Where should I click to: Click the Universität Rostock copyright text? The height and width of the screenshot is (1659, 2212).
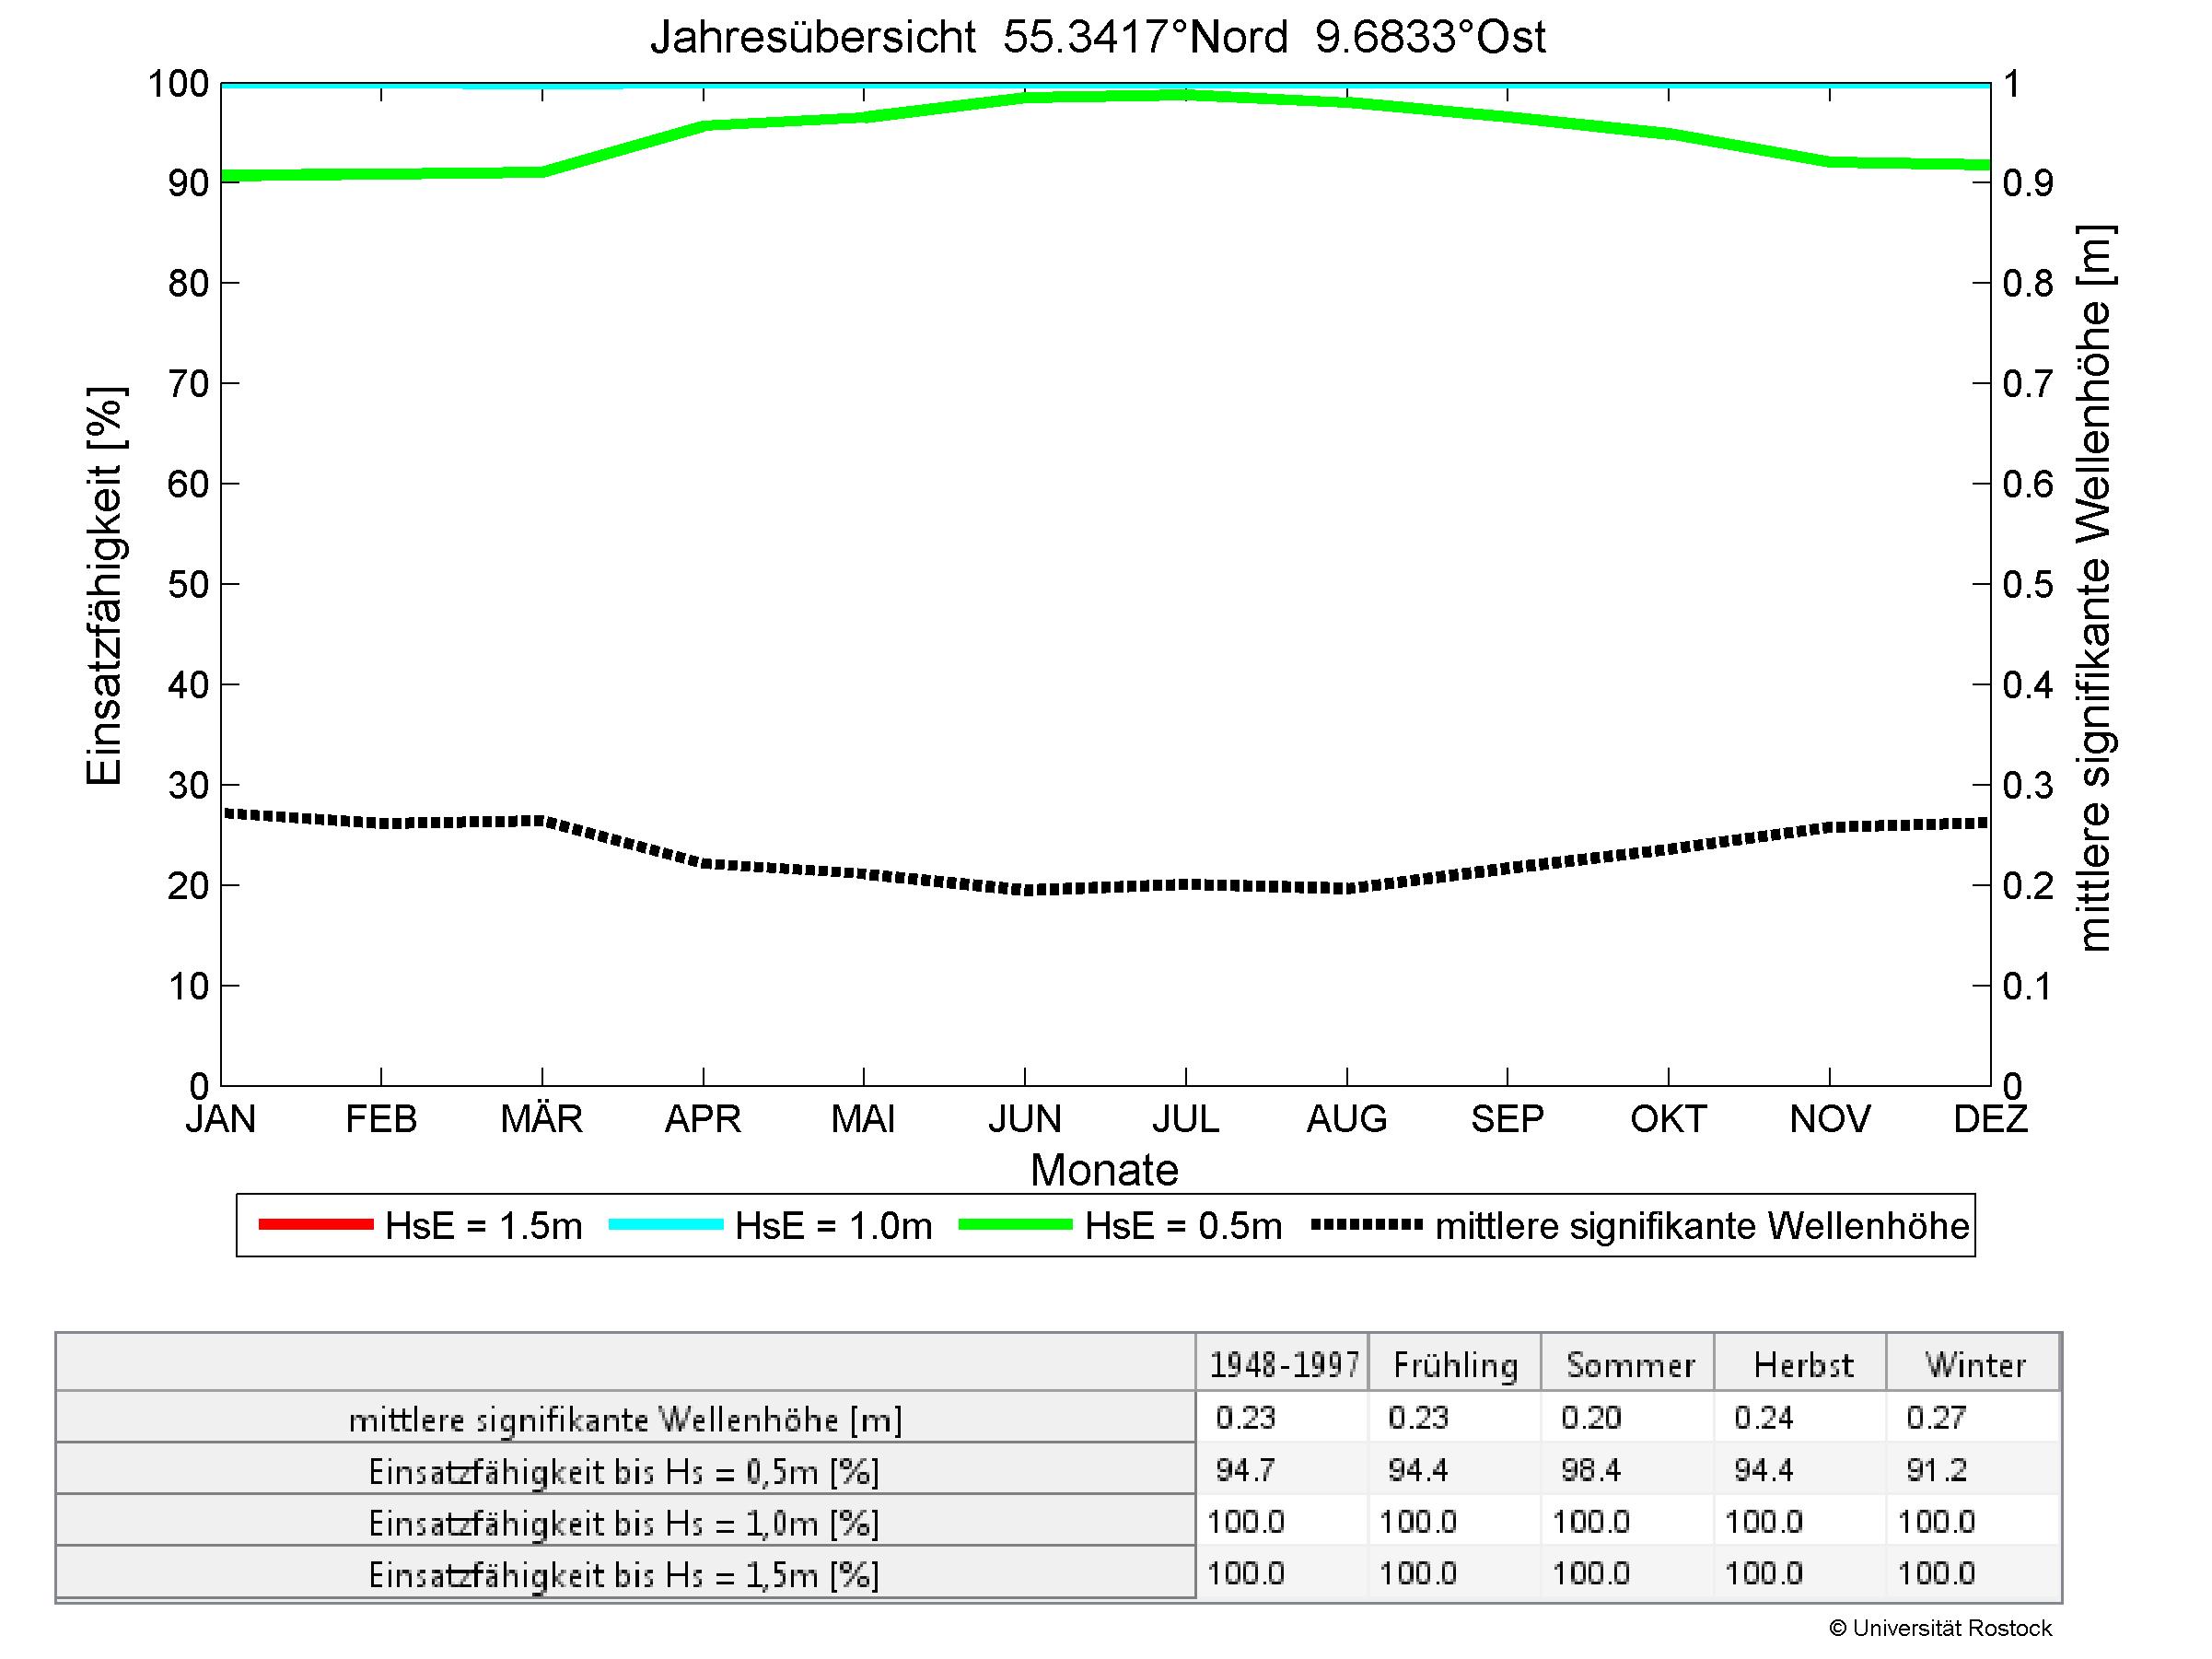pos(1940,1628)
